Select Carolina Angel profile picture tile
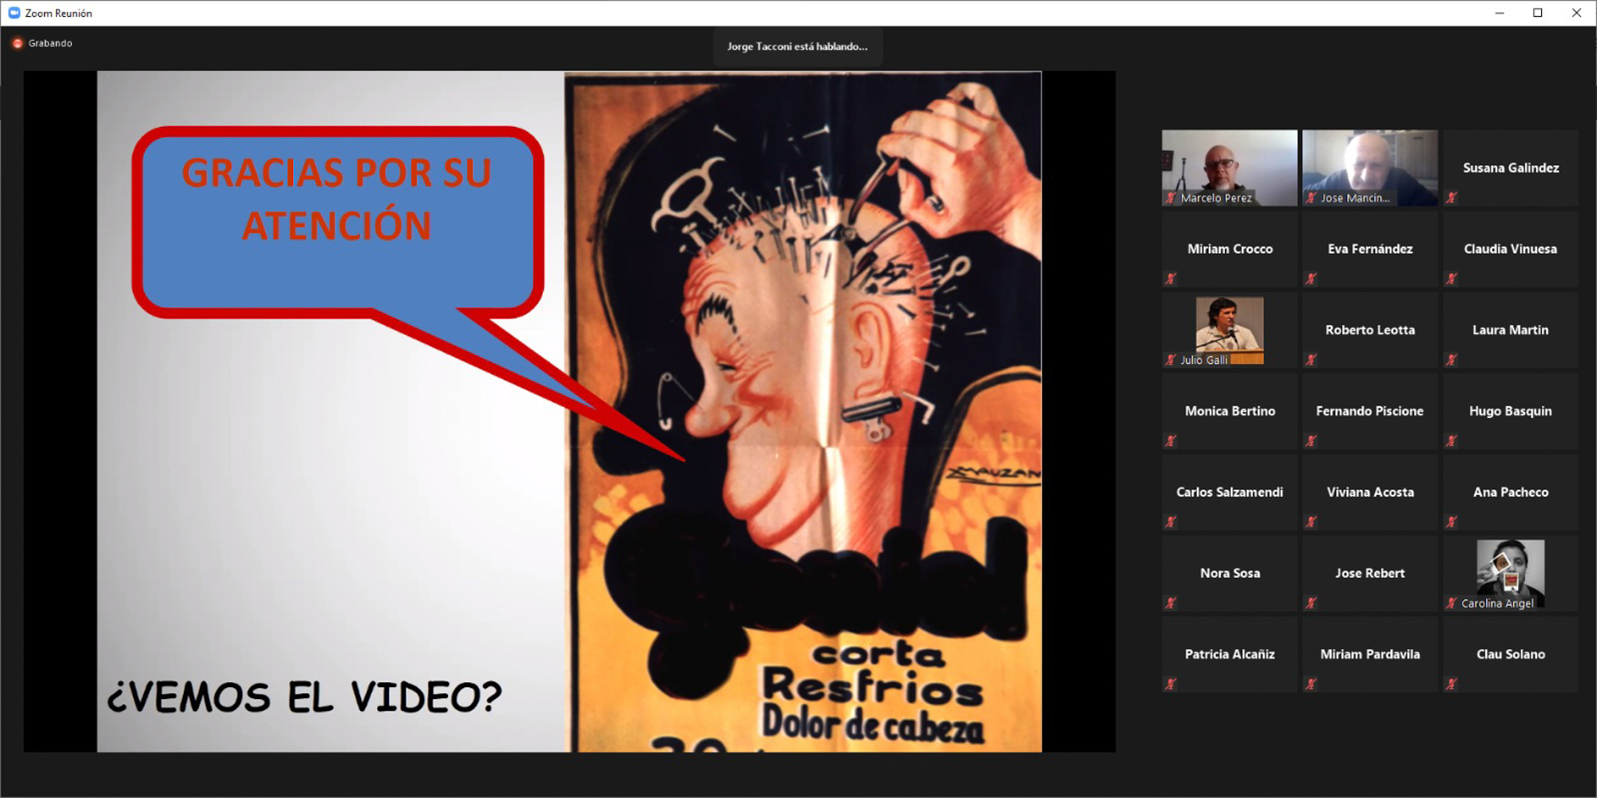 1511,574
